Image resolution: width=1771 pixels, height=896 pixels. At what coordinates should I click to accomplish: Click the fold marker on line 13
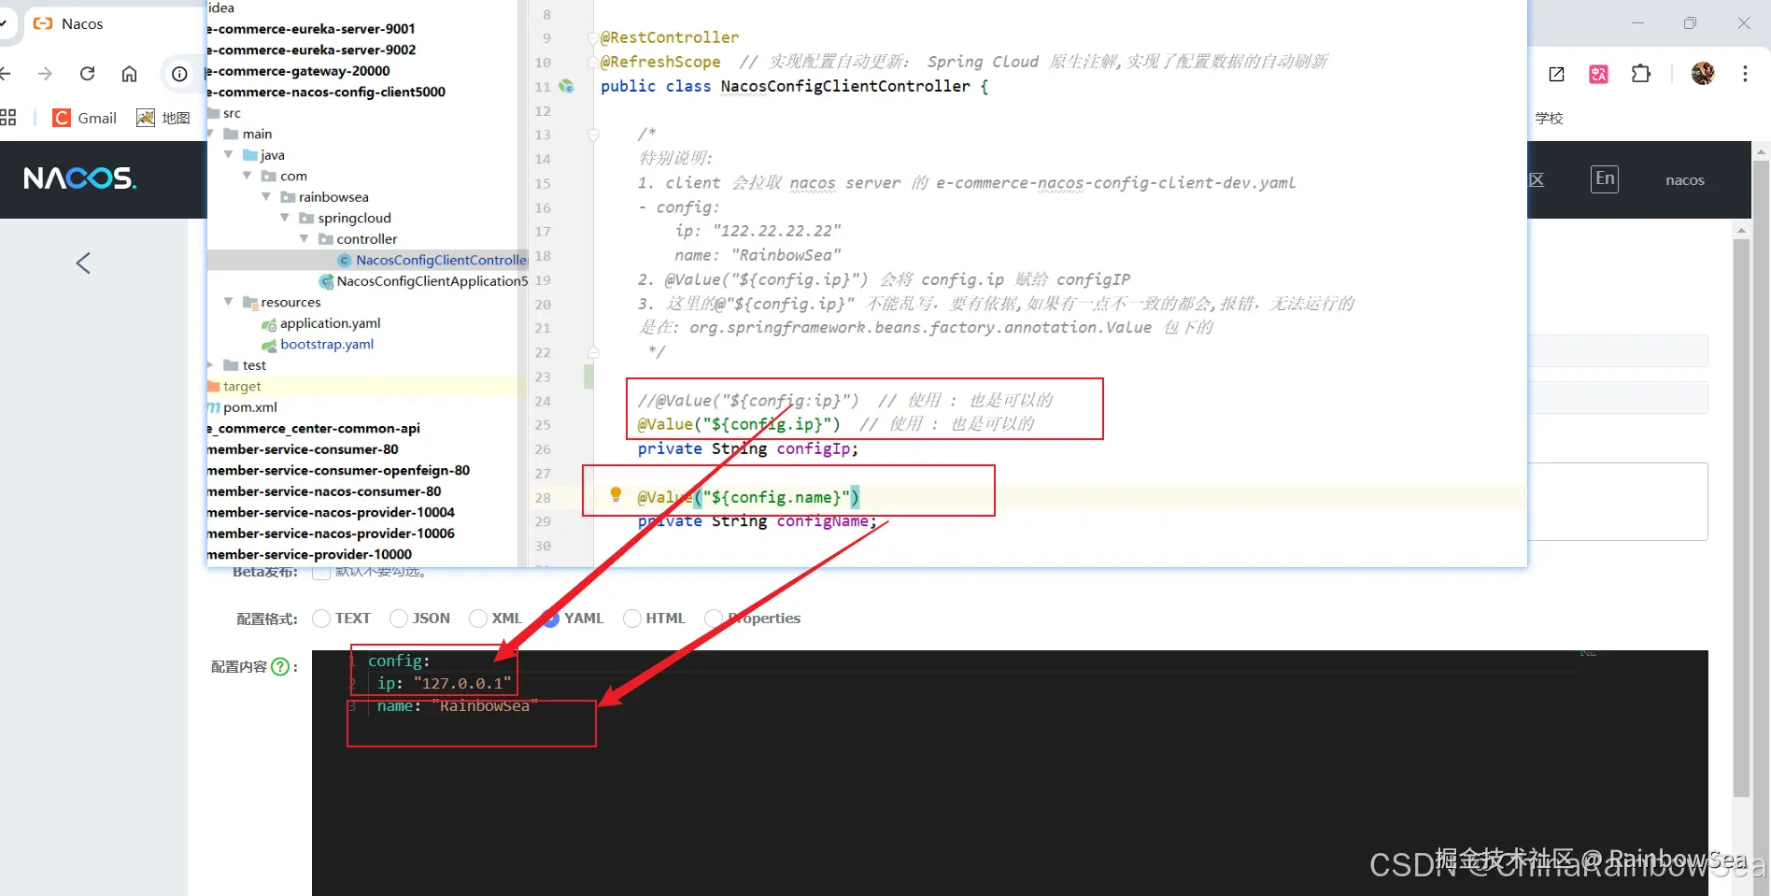[593, 135]
